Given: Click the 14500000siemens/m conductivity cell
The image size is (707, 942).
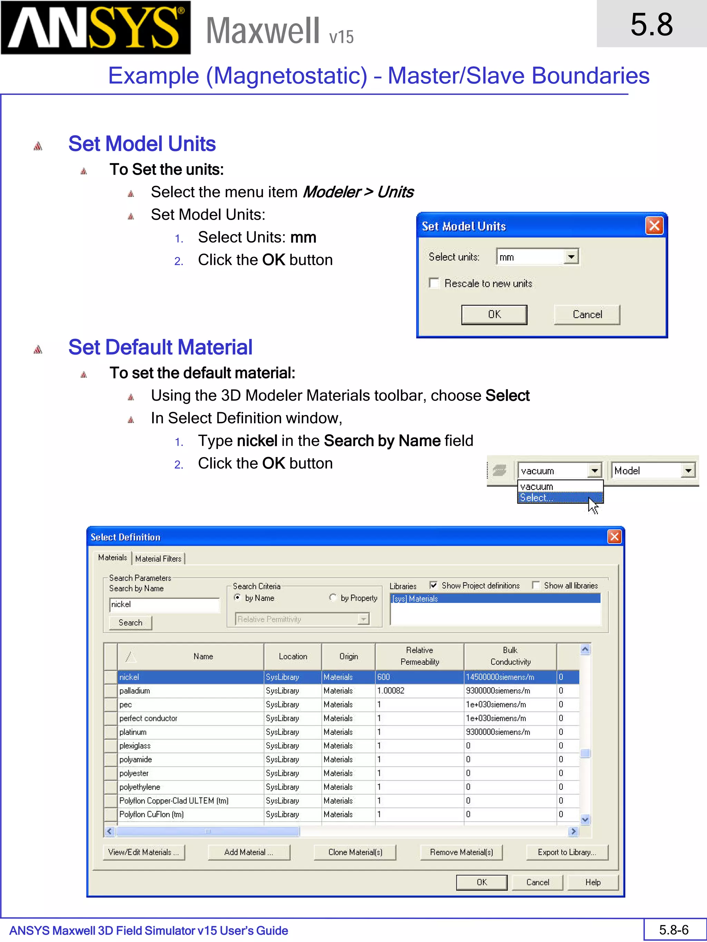Looking at the screenshot, I should point(510,677).
